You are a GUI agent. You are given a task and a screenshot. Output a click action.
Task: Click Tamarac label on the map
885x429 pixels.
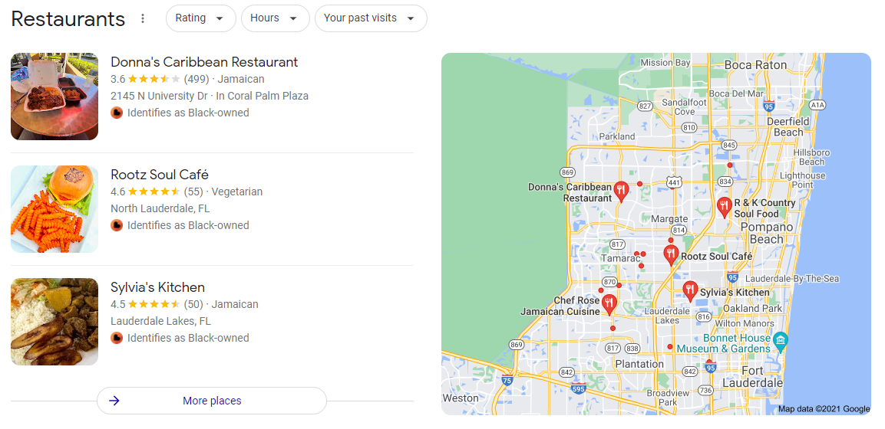click(621, 258)
